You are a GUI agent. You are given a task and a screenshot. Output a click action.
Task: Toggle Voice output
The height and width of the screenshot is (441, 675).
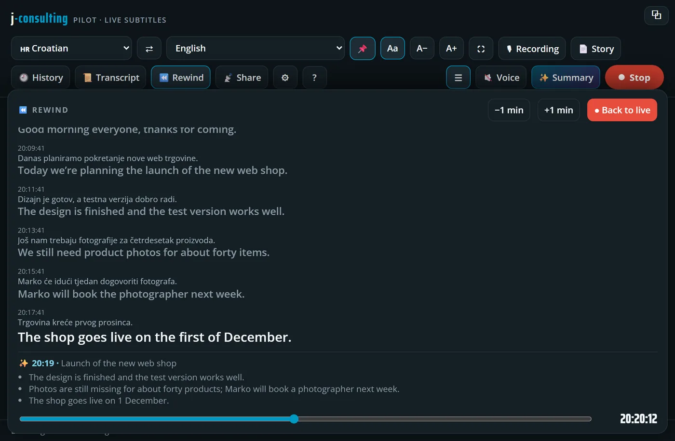click(x=501, y=78)
